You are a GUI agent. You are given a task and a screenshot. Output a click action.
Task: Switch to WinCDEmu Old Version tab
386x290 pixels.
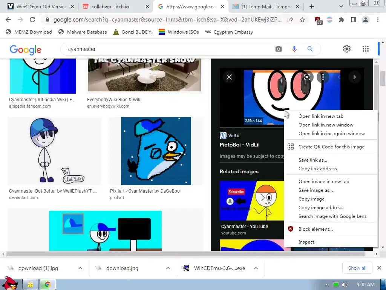click(41, 7)
